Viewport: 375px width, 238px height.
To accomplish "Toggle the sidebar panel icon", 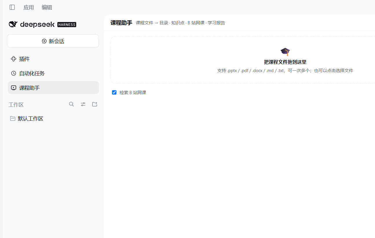I will pyautogui.click(x=12, y=7).
